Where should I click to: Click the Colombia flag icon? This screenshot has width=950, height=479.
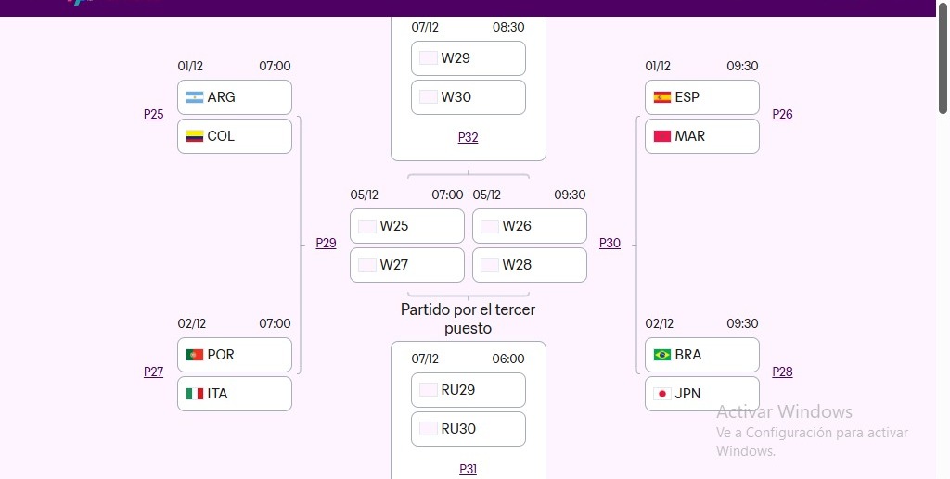click(x=195, y=136)
